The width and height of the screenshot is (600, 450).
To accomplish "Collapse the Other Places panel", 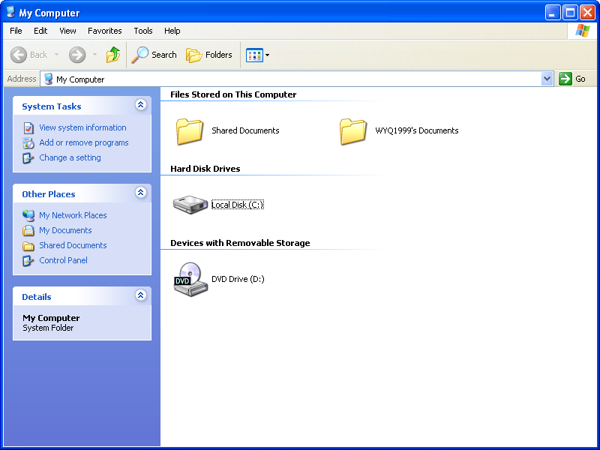I will pos(140,193).
